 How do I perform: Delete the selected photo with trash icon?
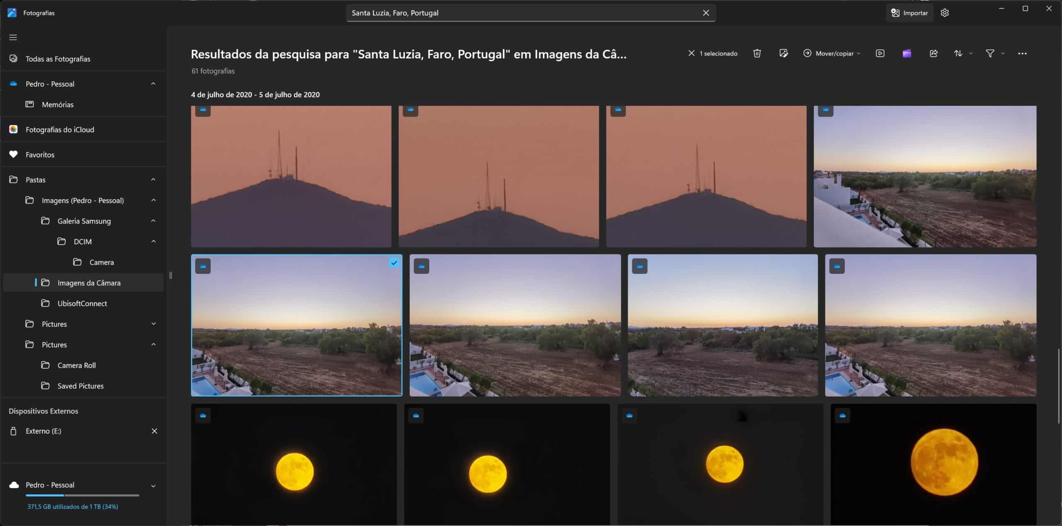point(757,54)
